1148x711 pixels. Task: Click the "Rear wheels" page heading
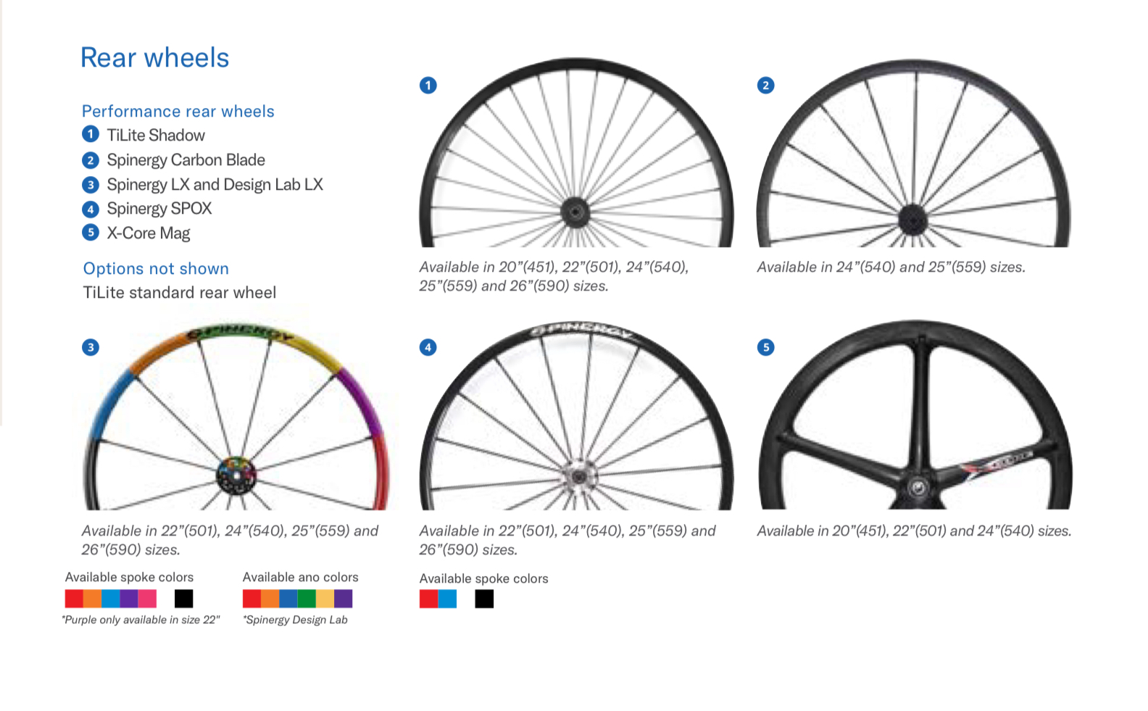click(x=154, y=58)
